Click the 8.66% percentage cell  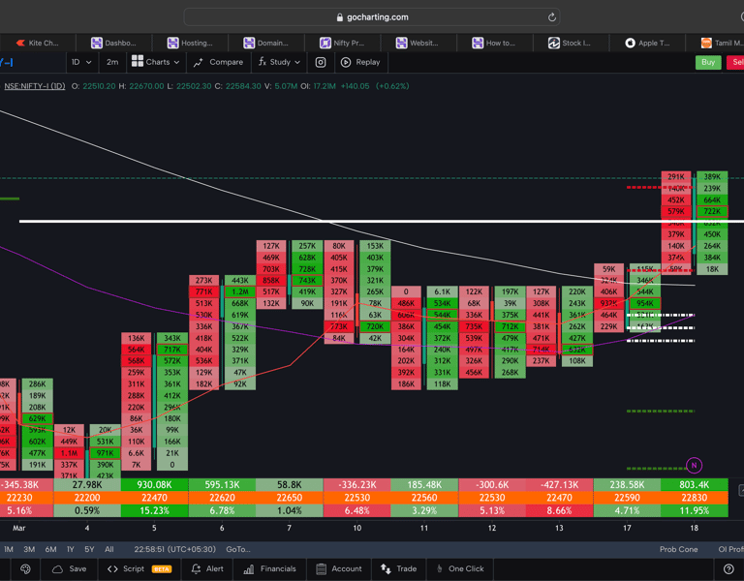[x=559, y=511]
